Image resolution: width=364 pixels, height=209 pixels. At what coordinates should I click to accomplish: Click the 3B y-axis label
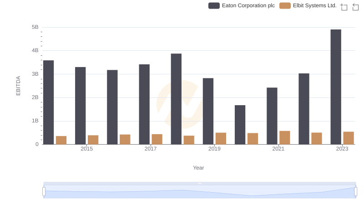[x=35, y=74]
